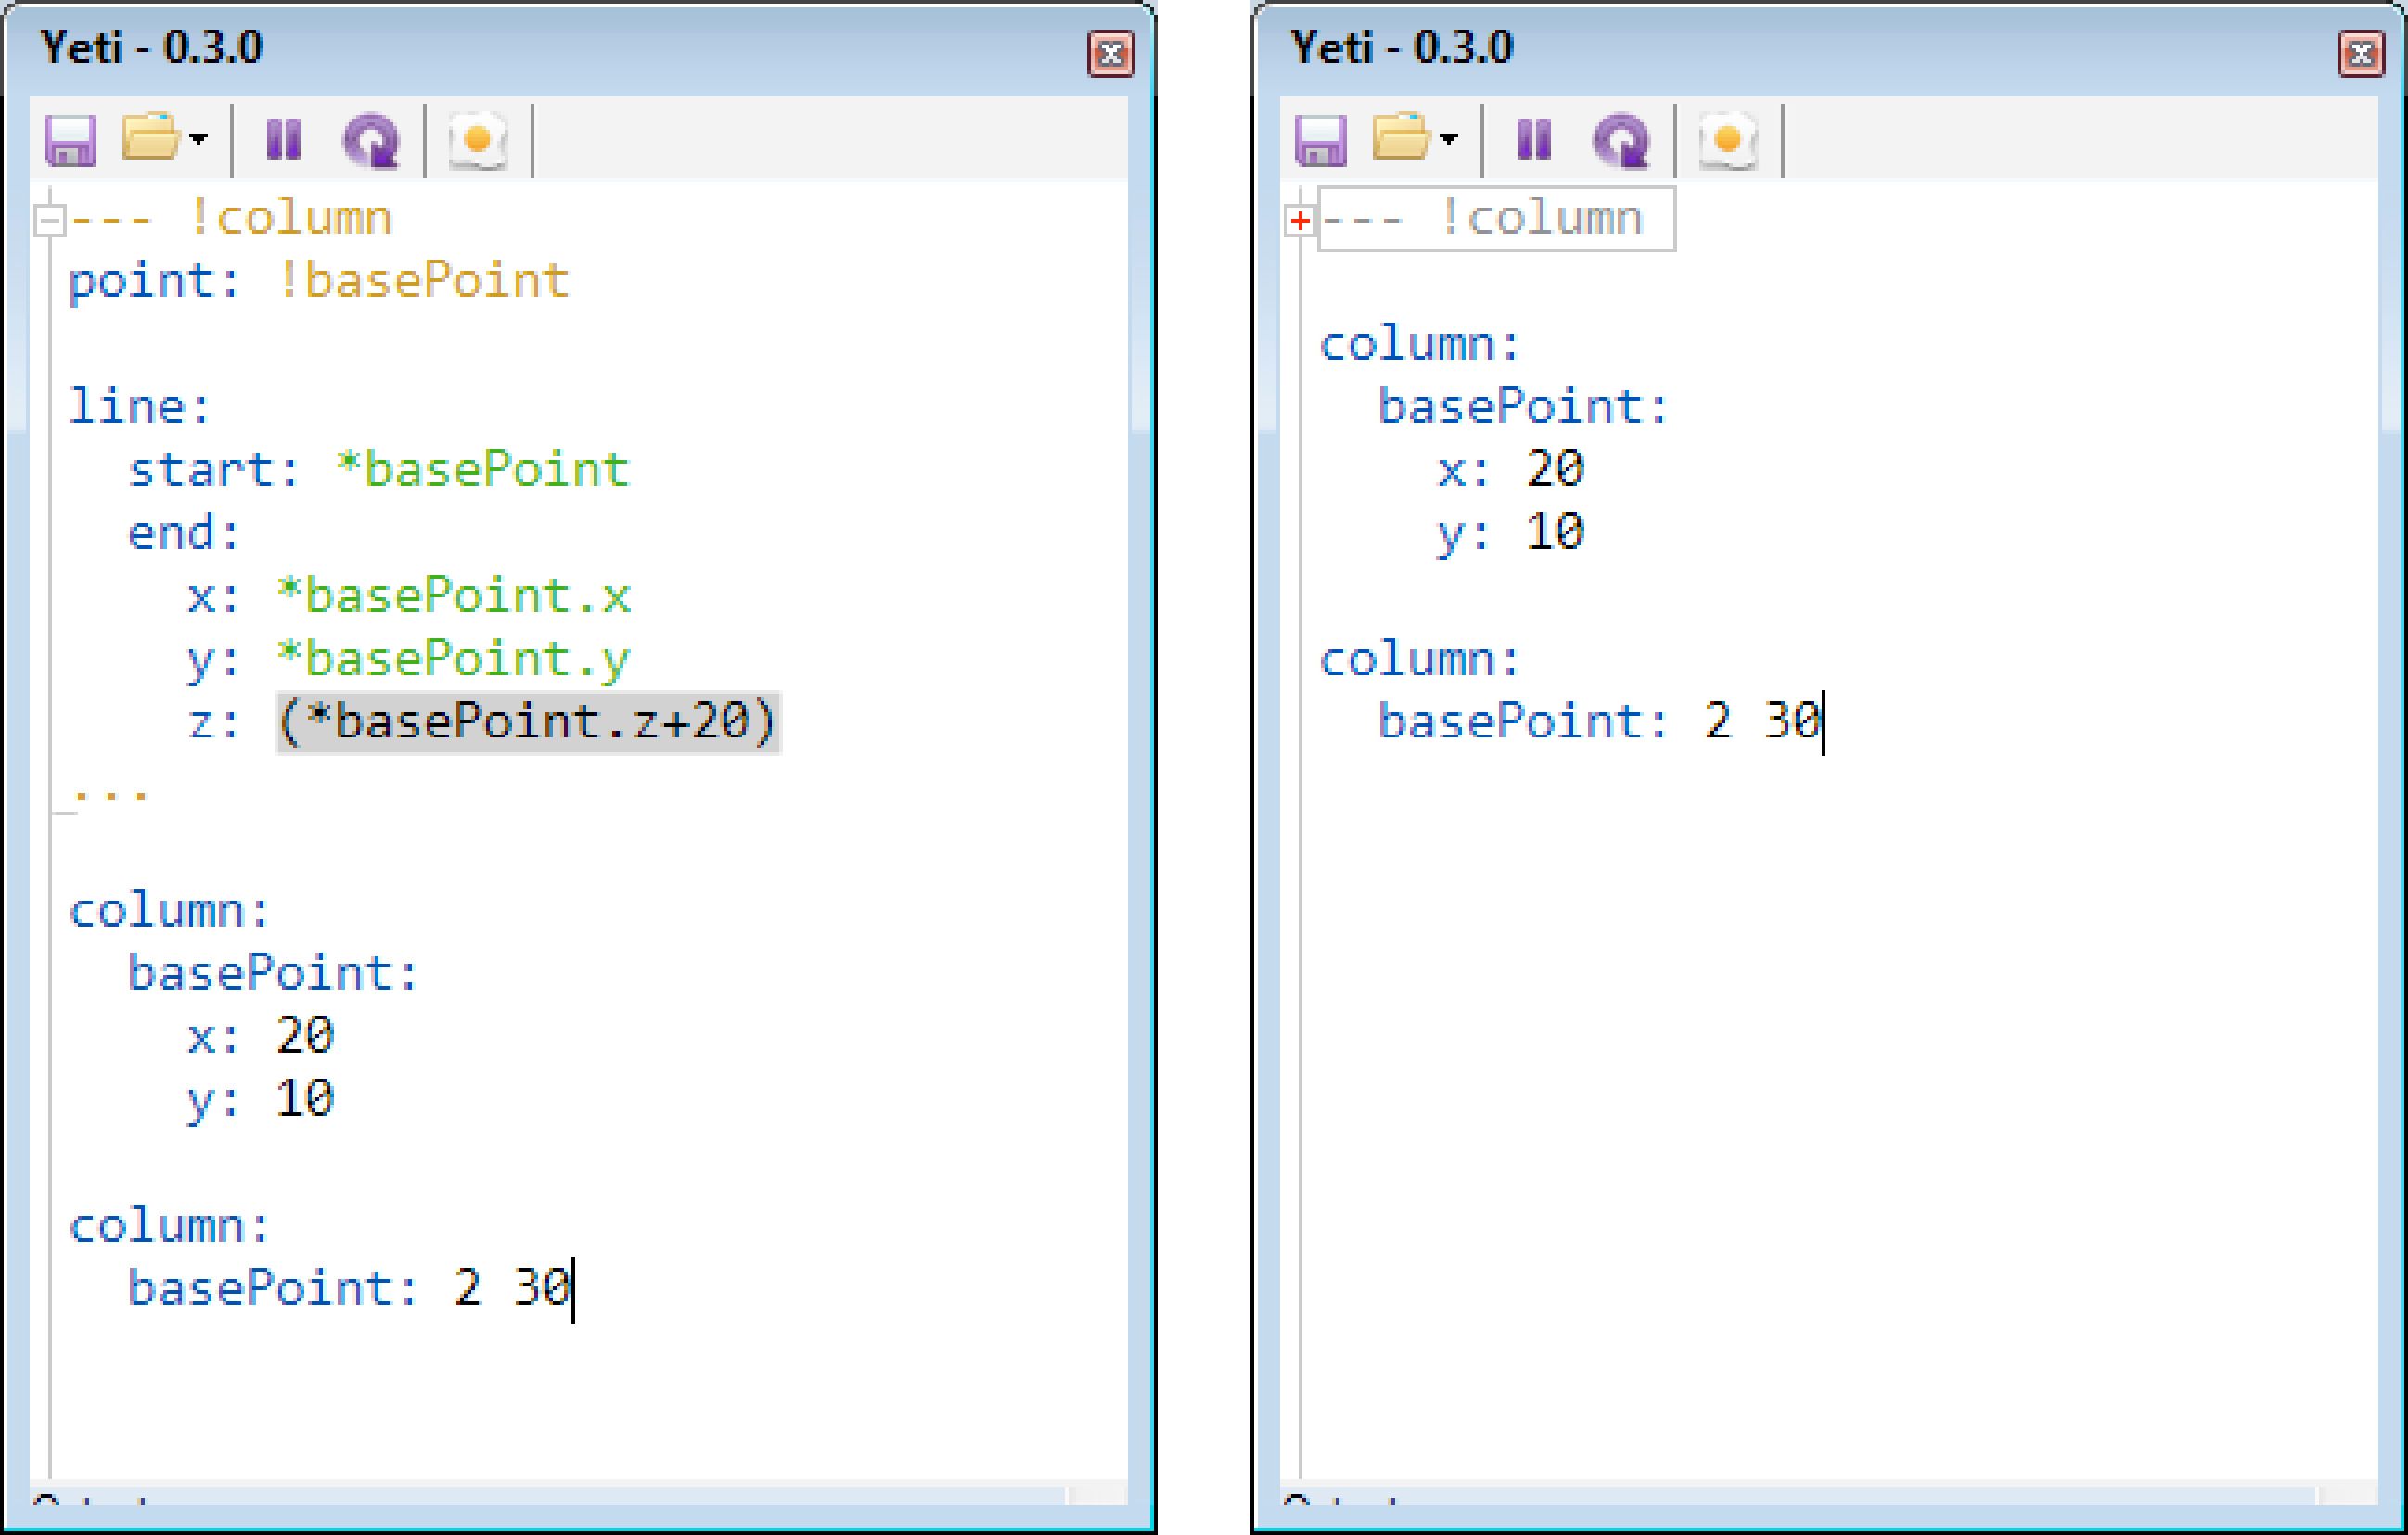2408x1535 pixels.
Task: Click 'x: 20' line in left editor
Action: coord(261,1036)
